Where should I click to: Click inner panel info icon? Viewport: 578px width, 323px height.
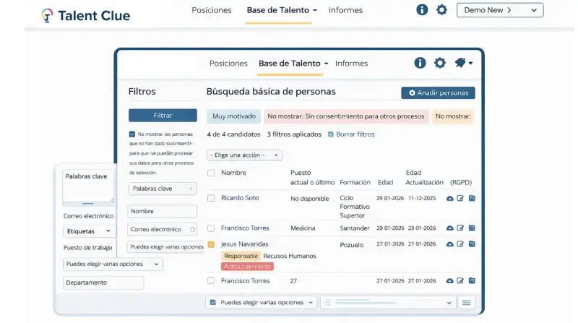420,63
